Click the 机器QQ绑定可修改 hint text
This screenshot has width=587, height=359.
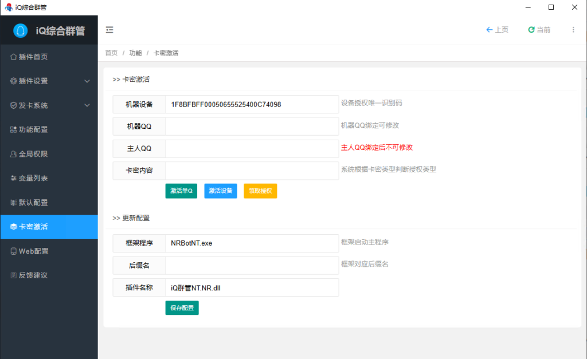(x=370, y=125)
